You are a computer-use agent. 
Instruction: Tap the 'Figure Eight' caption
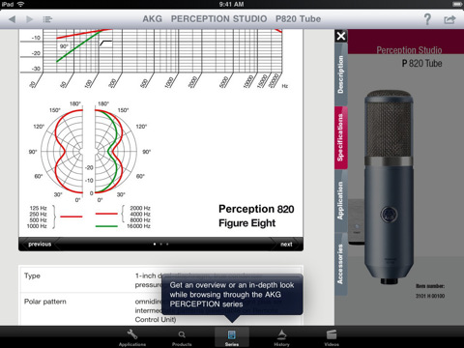pos(246,223)
